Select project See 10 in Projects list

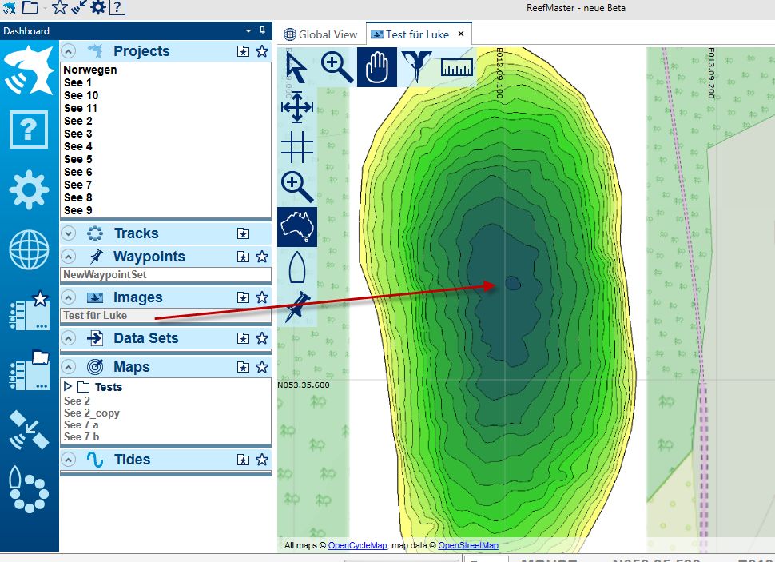click(x=81, y=95)
